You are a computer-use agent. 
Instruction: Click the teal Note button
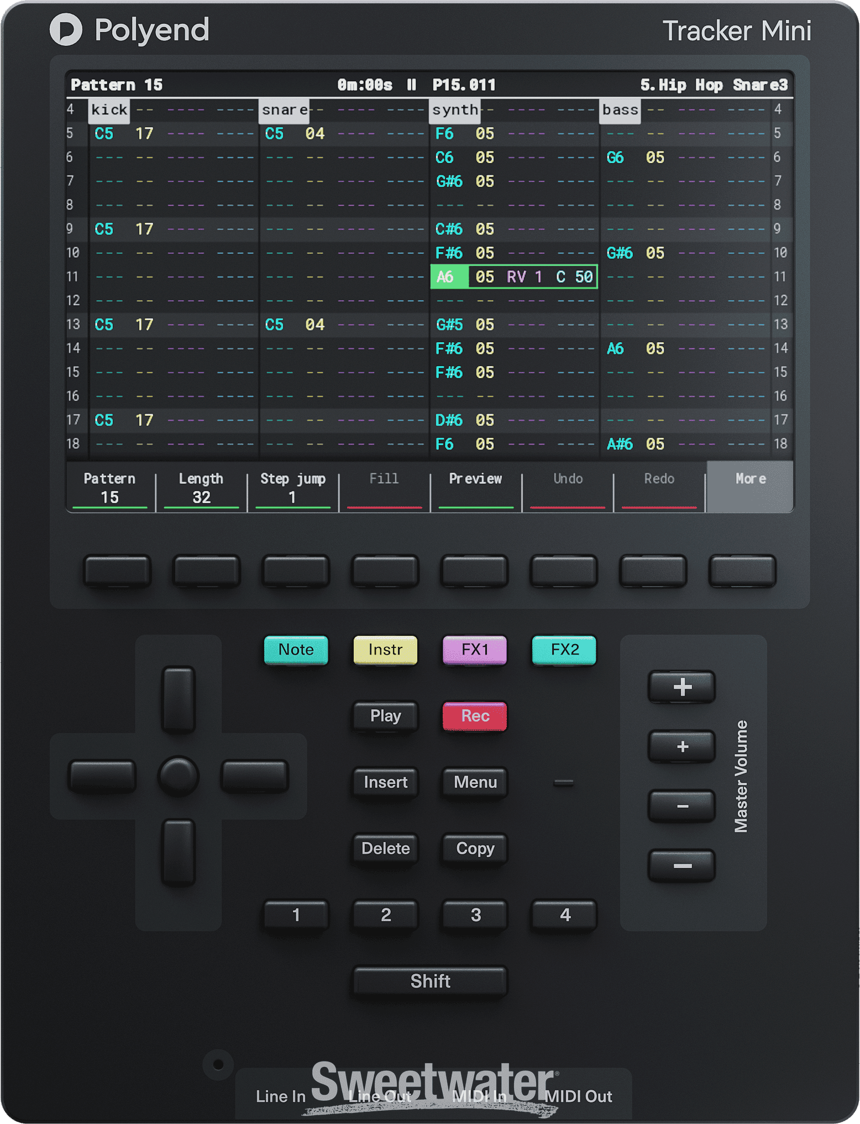(296, 650)
